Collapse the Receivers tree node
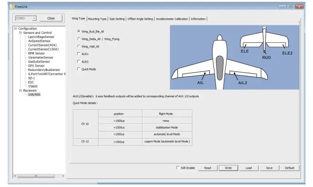 pos(20,90)
